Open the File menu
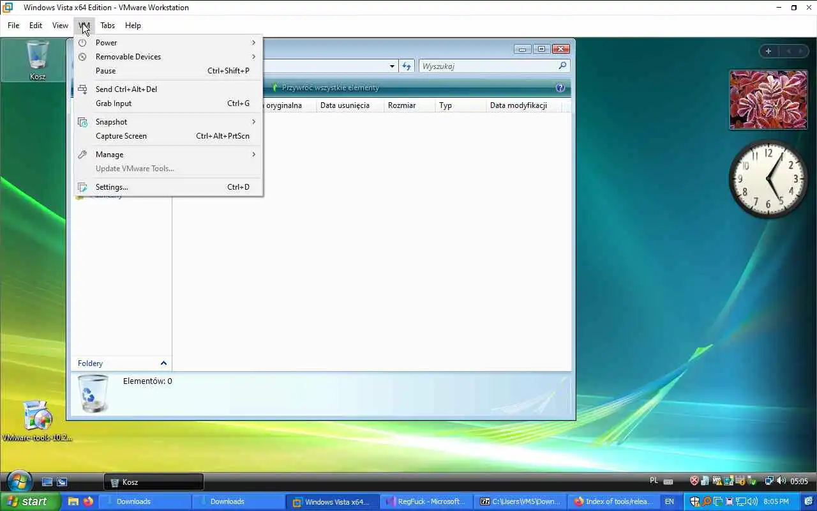The image size is (817, 511). coord(13,26)
